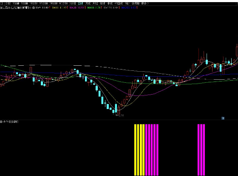The height and width of the screenshot is (176, 238).
Task: Switch to the 月线 monthly chart
Action: pyautogui.click(x=95, y=3)
